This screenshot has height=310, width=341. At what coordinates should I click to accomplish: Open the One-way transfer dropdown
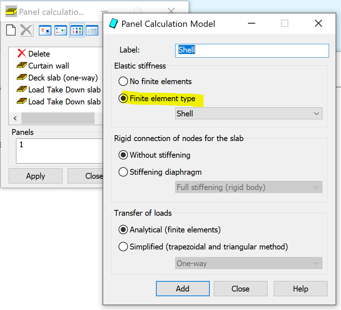point(249,263)
